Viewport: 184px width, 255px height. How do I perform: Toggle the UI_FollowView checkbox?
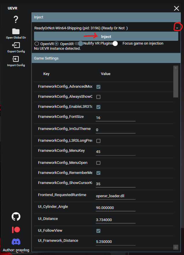(98, 231)
